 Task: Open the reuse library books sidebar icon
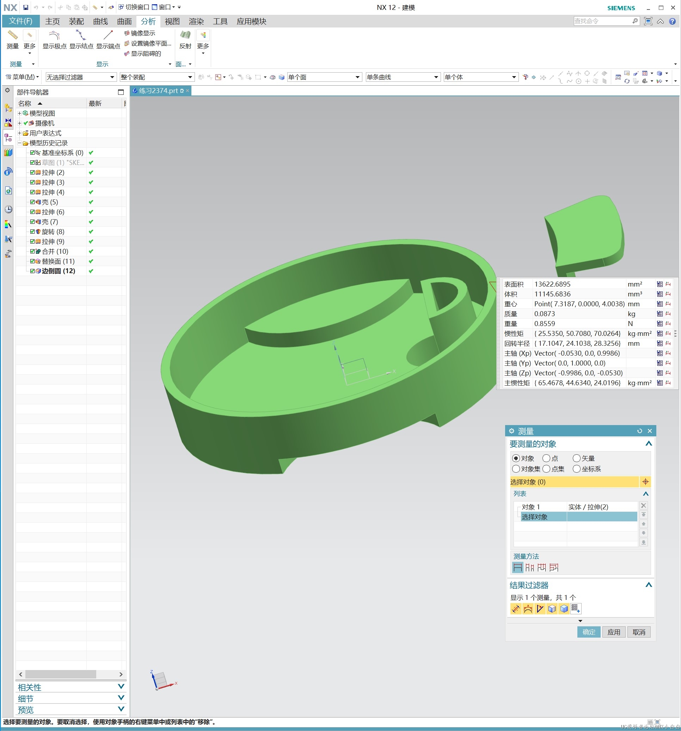click(8, 152)
